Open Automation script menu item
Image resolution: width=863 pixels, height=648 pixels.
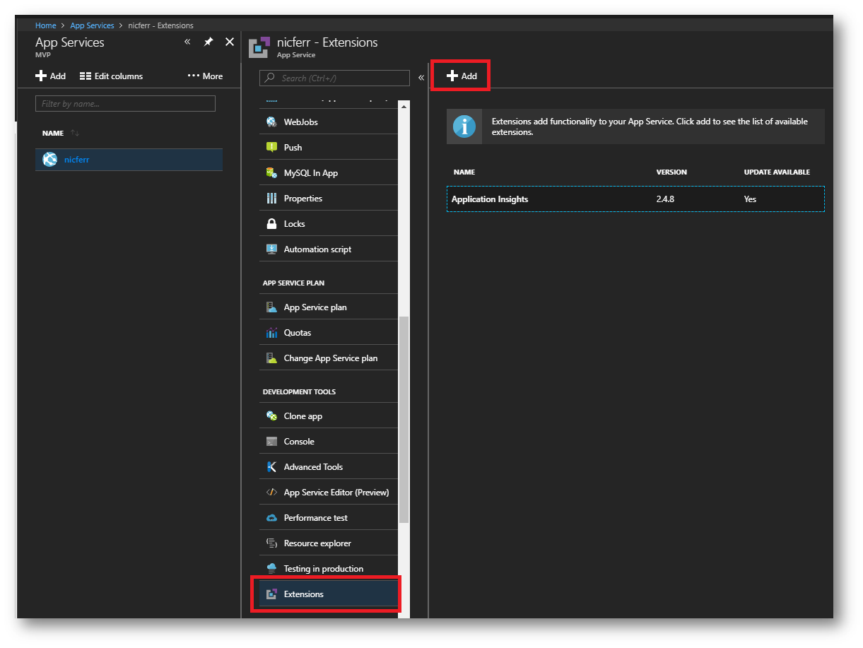[x=329, y=249]
